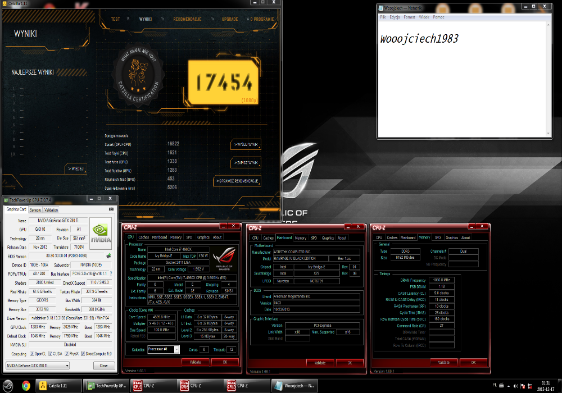
Task: Open SPD tab in middle CPU-Z window
Action: click(x=314, y=237)
